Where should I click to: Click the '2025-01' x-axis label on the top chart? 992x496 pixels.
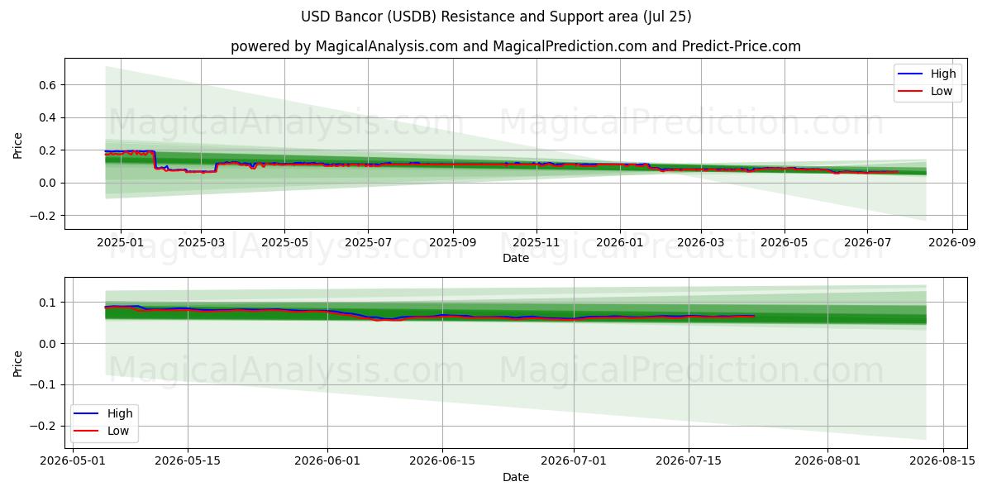pyautogui.click(x=121, y=244)
